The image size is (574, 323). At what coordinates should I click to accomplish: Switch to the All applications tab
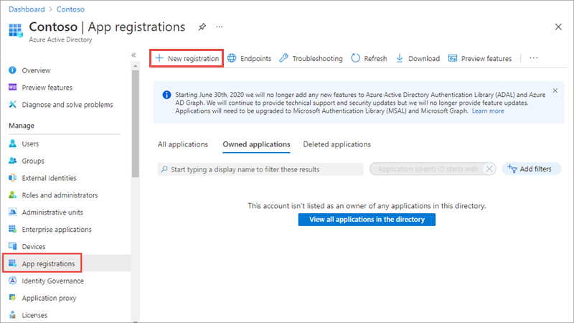[x=183, y=144]
